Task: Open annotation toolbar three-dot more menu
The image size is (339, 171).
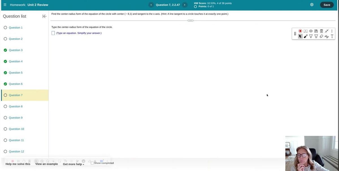Action: point(332,31)
